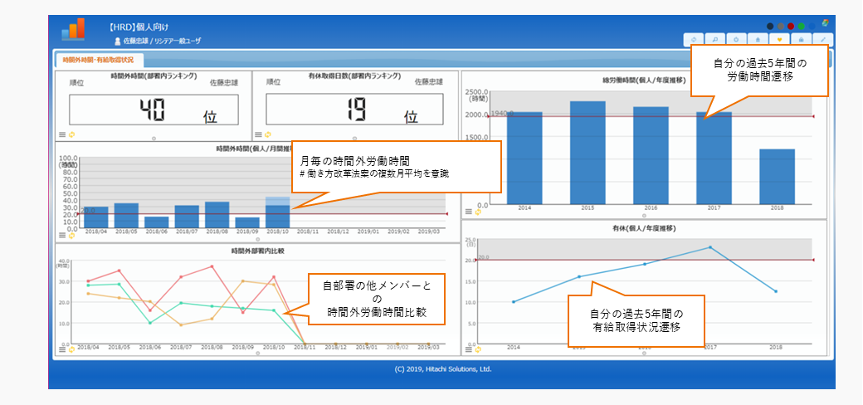The height and width of the screenshot is (405, 863).
Task: Click the 2018/08 bar in monthly overtime chart
Action: 217,215
